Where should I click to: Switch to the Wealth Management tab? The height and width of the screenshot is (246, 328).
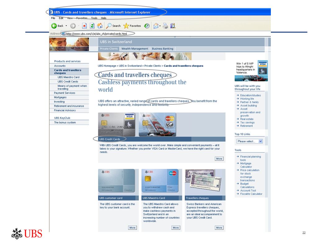tap(135, 49)
